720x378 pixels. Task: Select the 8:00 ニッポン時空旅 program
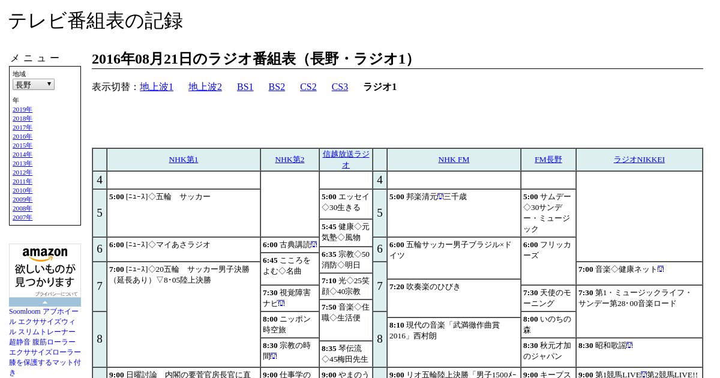pos(290,325)
